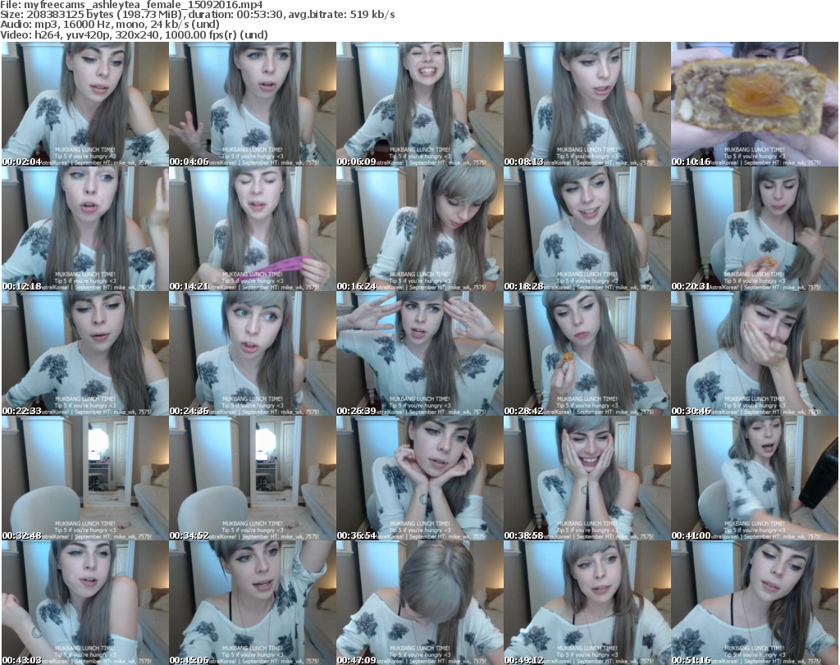Select the thumbnail stamped 00:28:42

(587, 354)
